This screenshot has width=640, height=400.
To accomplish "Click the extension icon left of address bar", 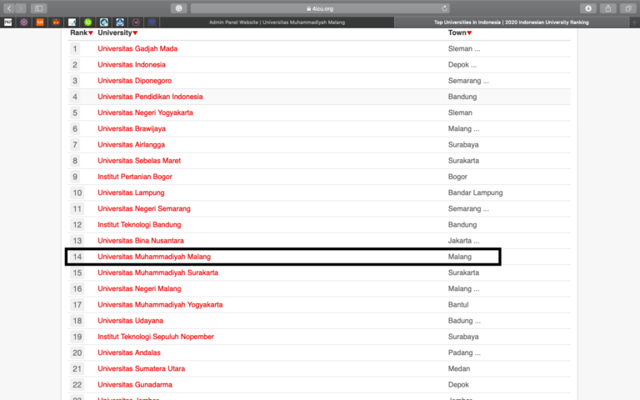I will pyautogui.click(x=179, y=8).
